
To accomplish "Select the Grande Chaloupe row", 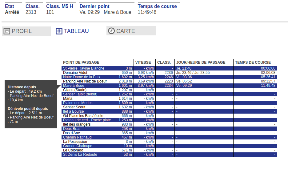I will point(169,146).
